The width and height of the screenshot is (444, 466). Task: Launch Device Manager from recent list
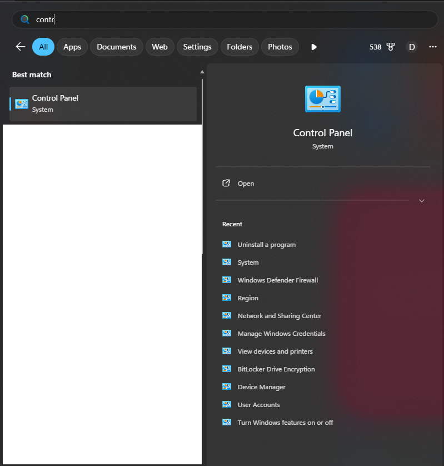261,387
